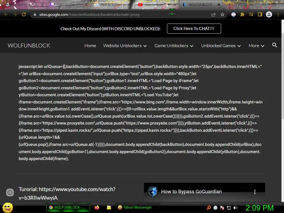Click the javascript bookmarklet code text
The height and width of the screenshot is (213, 284).
click(141, 113)
